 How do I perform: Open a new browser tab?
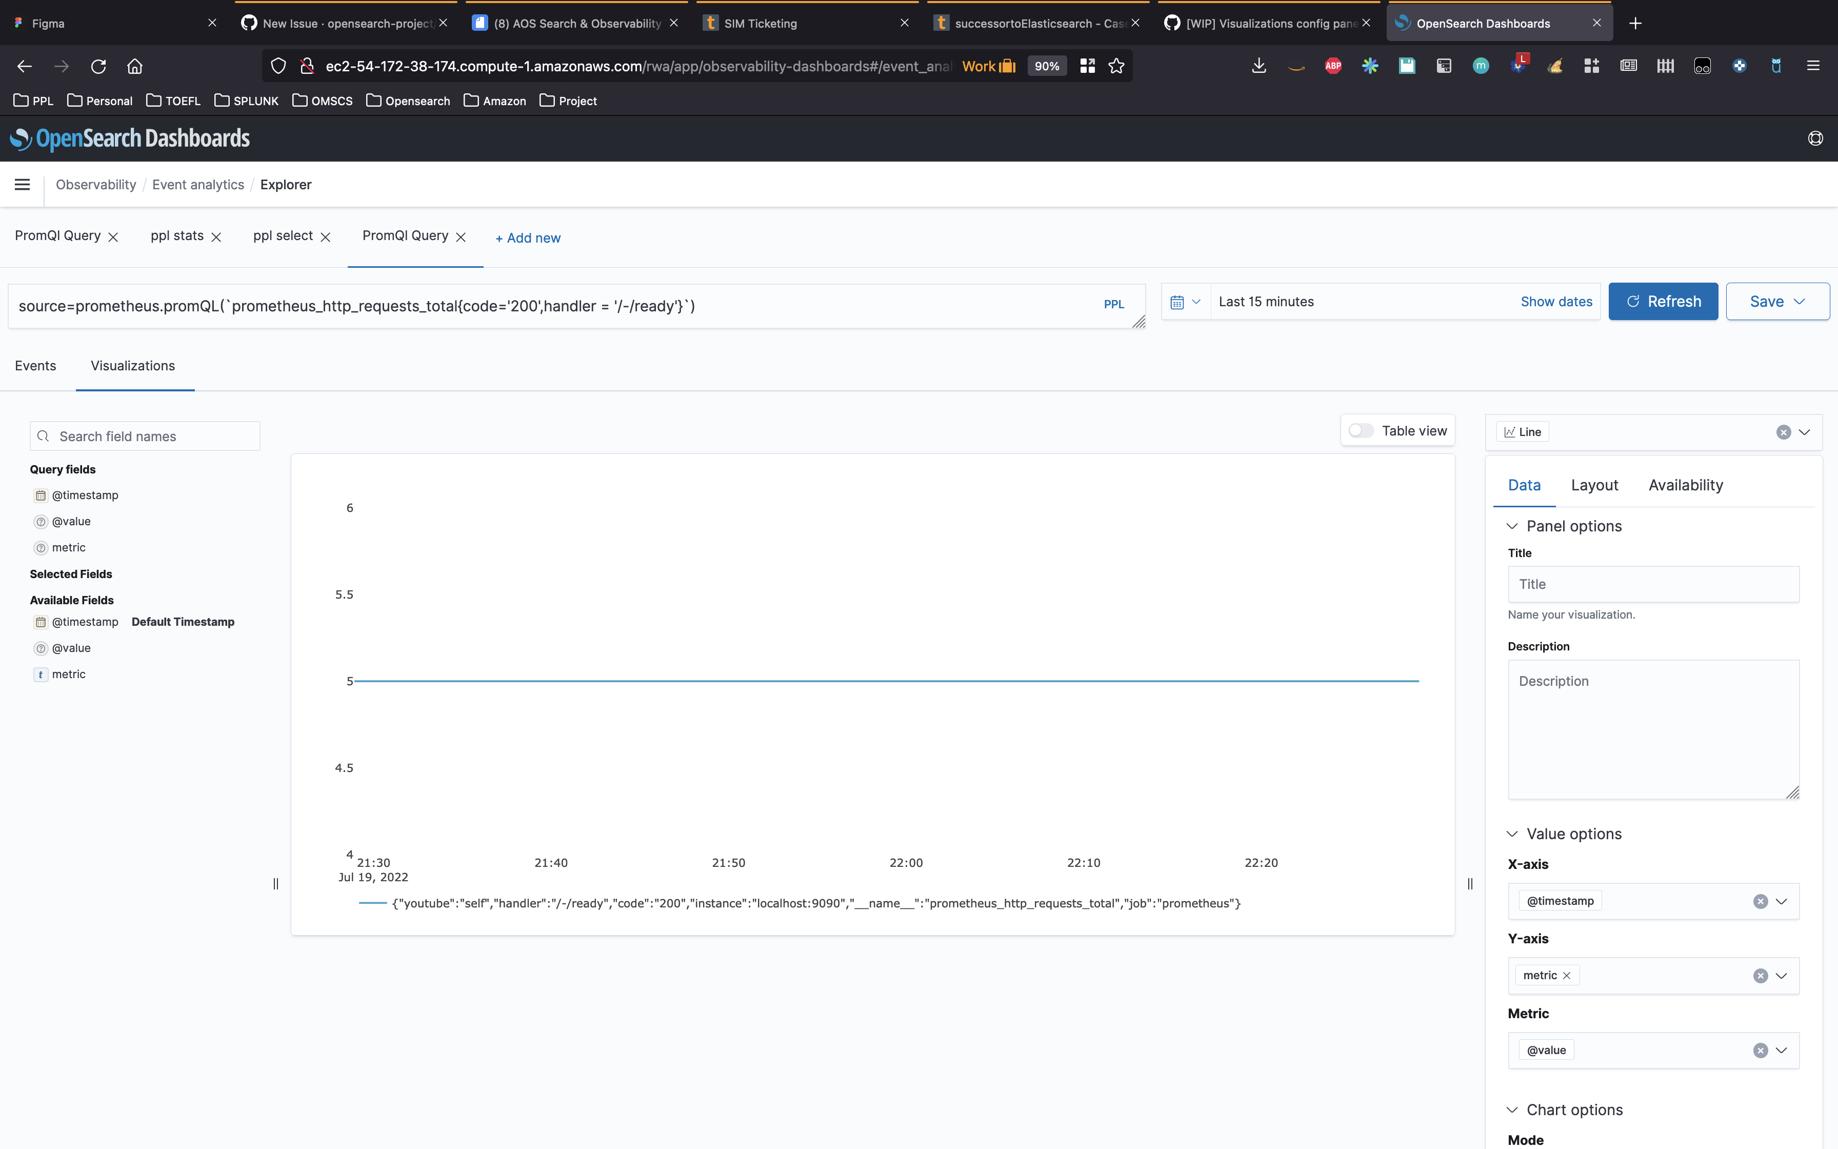click(1635, 24)
